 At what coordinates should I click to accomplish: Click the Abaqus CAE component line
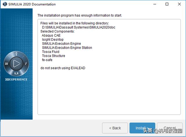tap(51, 35)
